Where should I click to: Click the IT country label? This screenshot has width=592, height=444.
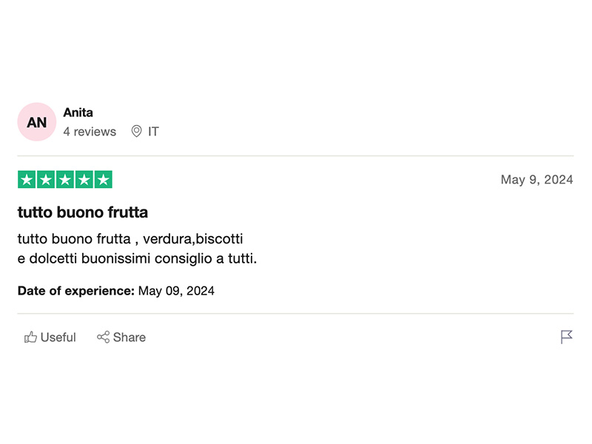click(x=153, y=132)
